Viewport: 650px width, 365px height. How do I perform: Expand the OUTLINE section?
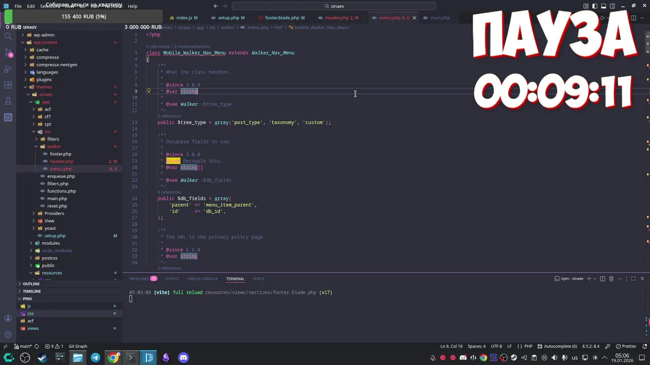point(30,284)
